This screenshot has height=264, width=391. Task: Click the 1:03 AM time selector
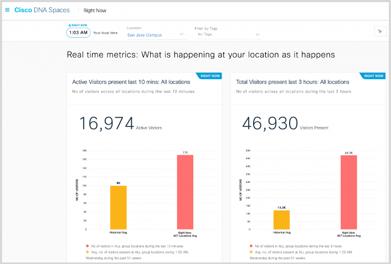[78, 33]
